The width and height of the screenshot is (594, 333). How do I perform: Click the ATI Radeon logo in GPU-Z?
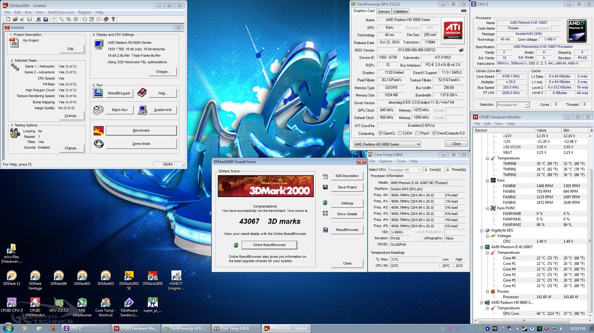point(453,30)
